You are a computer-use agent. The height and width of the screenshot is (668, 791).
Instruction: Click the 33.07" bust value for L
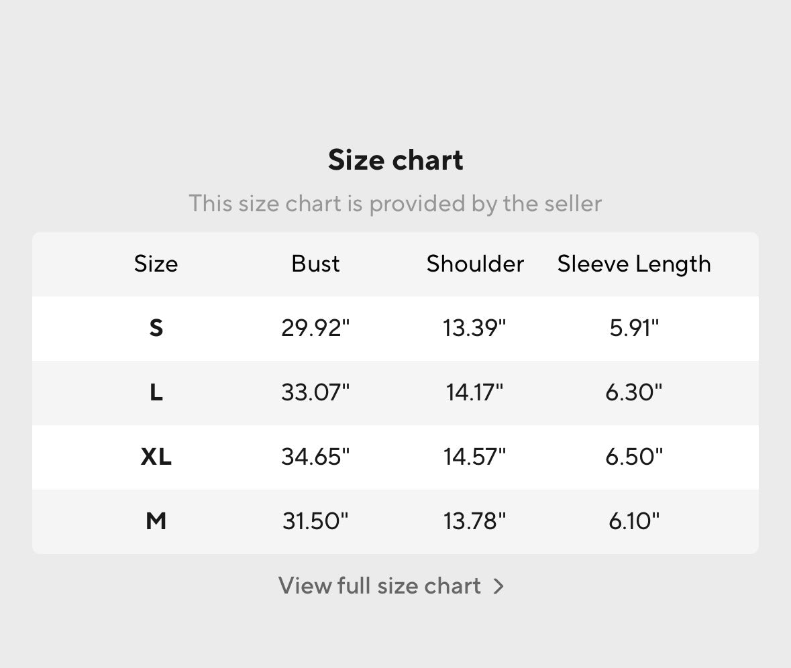click(x=315, y=392)
